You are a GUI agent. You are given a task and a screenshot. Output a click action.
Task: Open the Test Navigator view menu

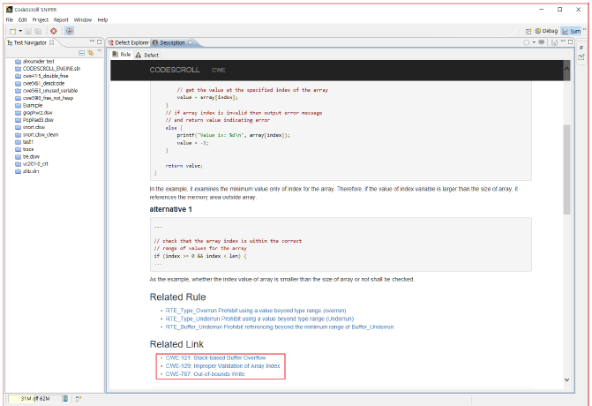point(100,51)
